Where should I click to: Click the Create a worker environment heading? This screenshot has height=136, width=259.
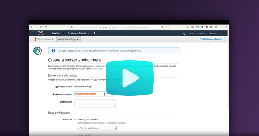pos(74,60)
